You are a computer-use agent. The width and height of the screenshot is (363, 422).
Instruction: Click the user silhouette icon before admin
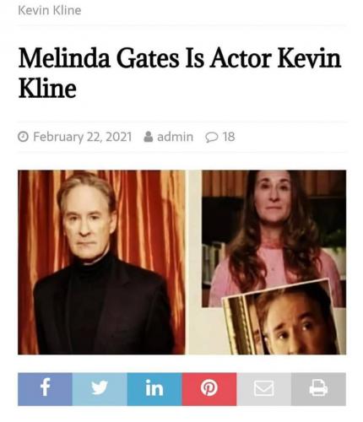pos(149,137)
